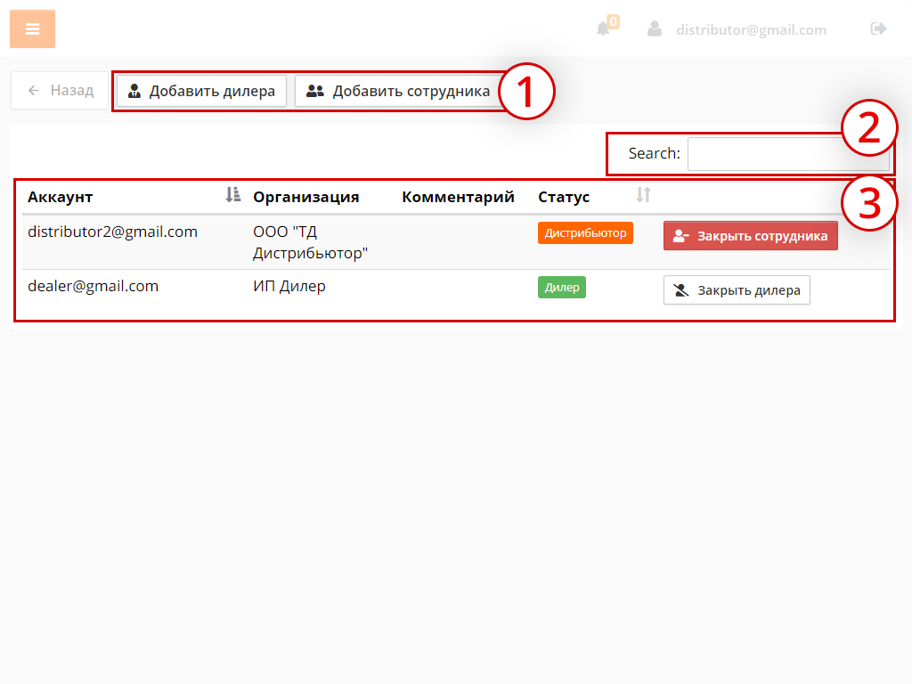Click the Организация column header

(x=305, y=197)
